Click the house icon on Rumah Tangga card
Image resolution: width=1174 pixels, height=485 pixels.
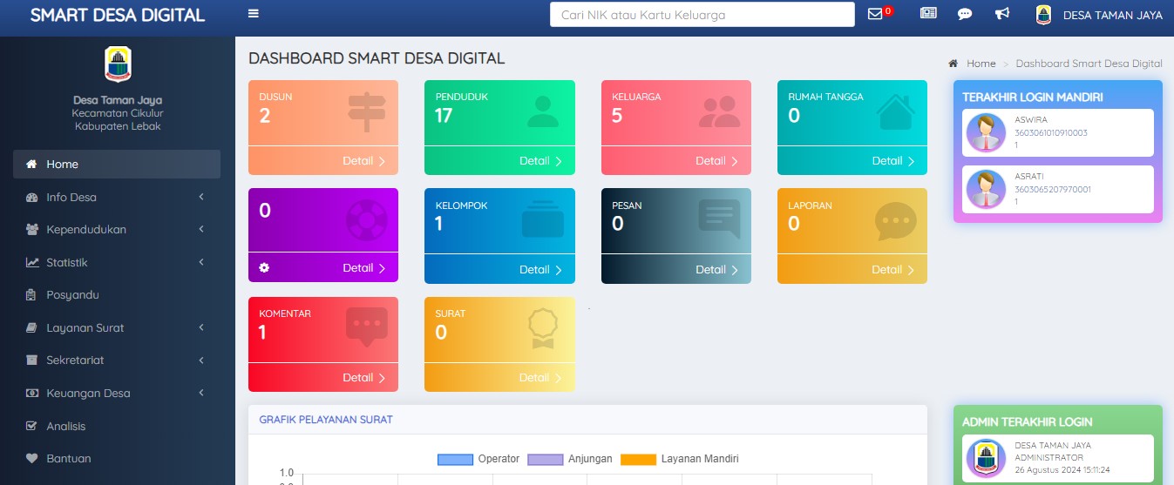point(895,111)
